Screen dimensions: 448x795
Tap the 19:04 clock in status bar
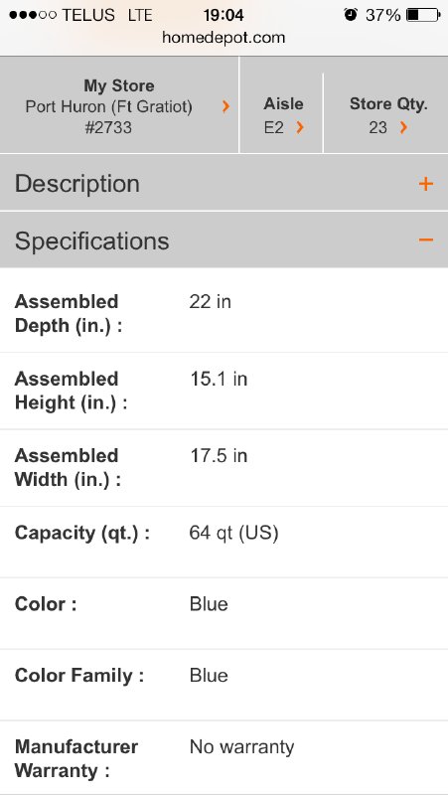[224, 15]
